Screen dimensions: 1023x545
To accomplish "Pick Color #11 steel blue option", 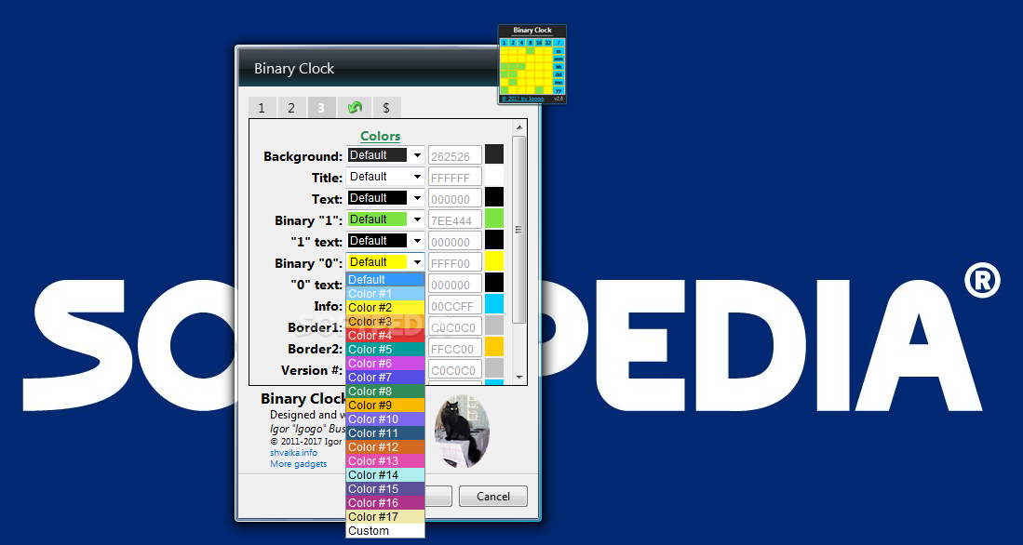I will (x=385, y=432).
